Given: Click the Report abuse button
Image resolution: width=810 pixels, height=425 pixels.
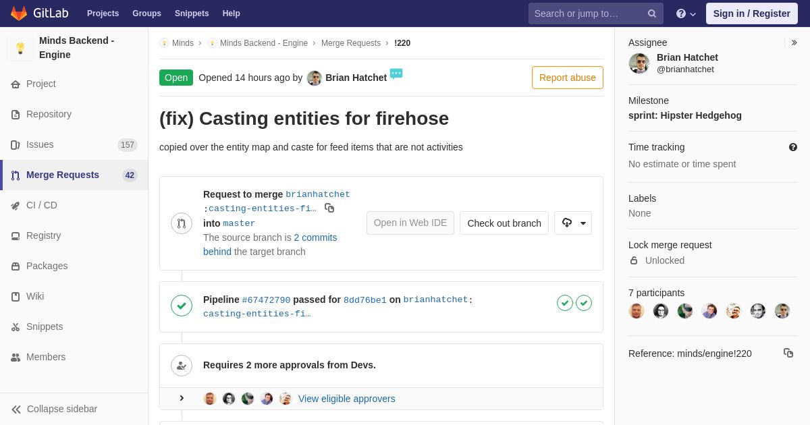Looking at the screenshot, I should click(x=568, y=78).
